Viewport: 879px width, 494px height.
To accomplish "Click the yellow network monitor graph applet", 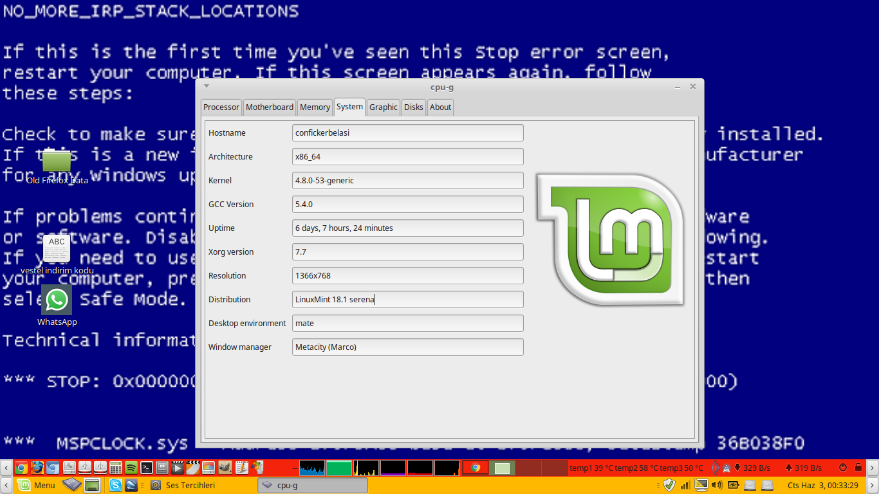I will point(366,468).
